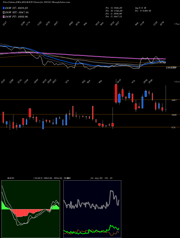The height and width of the screenshot is (238, 180).
Task: Click the MACD: label above the indicator
Action: (10, 178)
